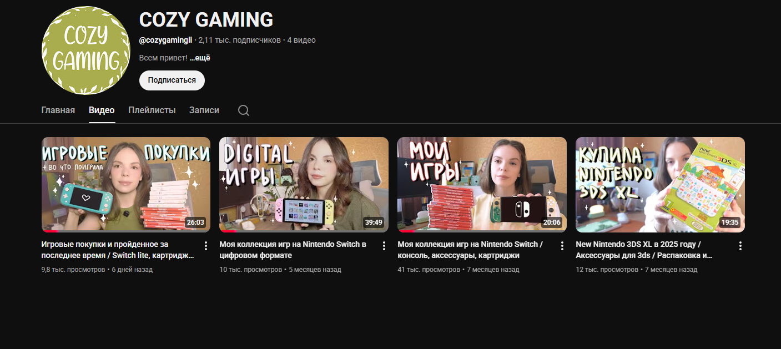The image size is (781, 349).
Task: Click the COZY GAMING channel name heading
Action: (206, 19)
